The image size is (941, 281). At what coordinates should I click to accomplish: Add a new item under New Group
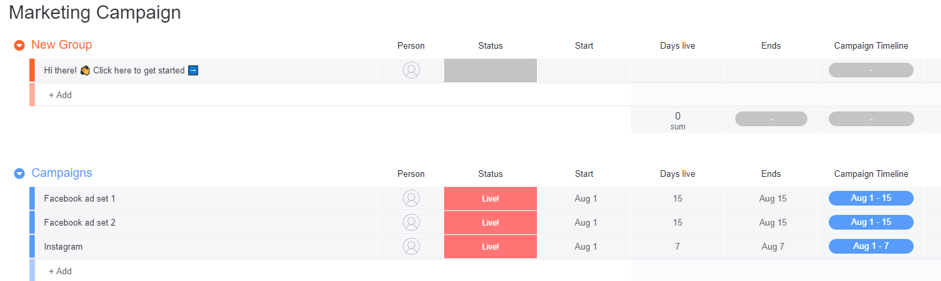point(60,95)
